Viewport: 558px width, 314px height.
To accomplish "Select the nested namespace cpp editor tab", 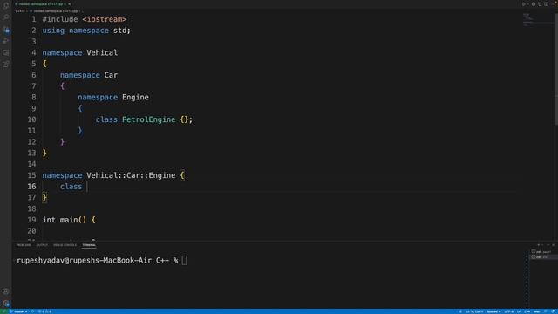I will point(43,4).
